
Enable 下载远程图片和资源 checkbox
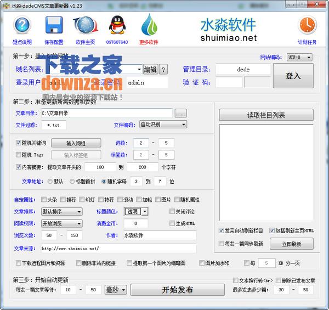point(18,263)
